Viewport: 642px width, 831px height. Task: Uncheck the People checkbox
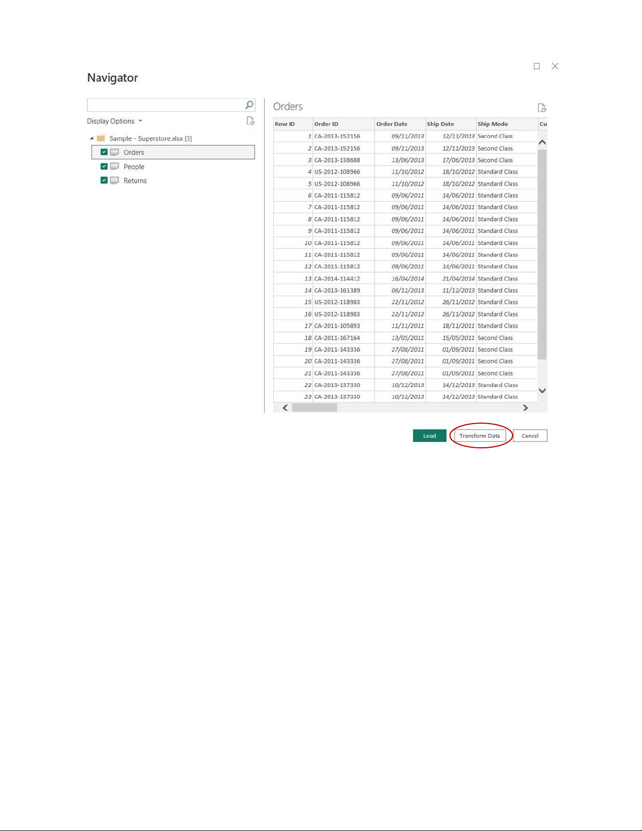pos(104,166)
